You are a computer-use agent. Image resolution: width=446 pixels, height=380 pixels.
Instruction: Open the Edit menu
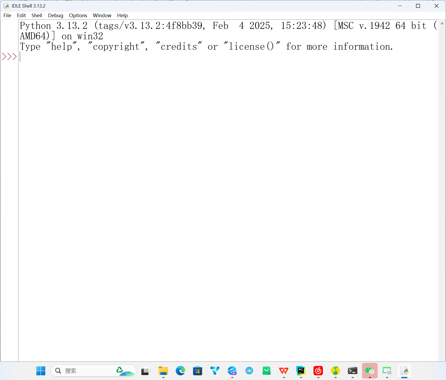pyautogui.click(x=21, y=15)
